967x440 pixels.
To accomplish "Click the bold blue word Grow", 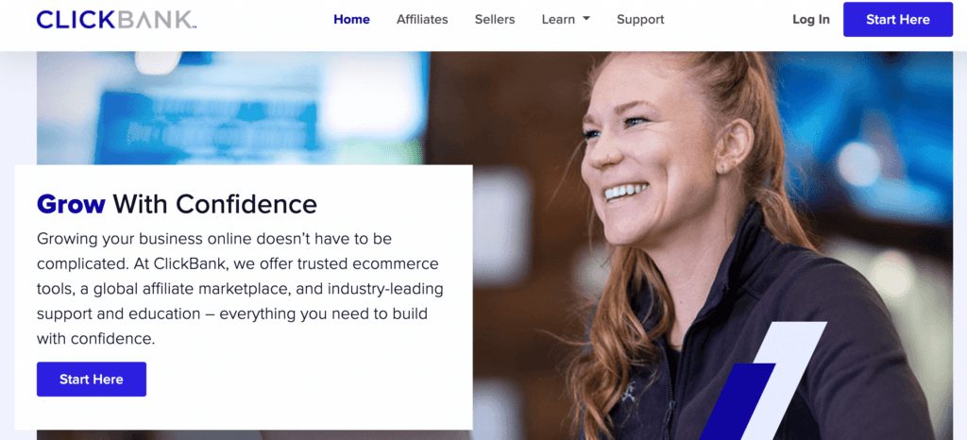I will click(71, 204).
